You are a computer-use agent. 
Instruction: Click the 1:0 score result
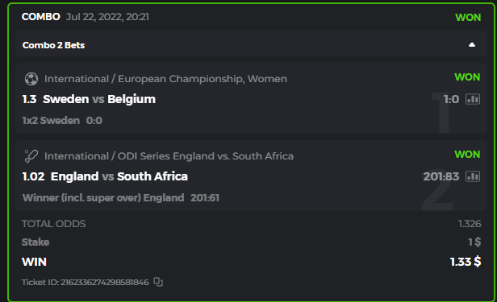(x=451, y=99)
